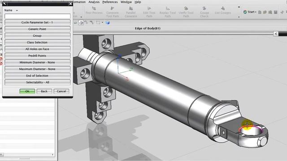Open the dropdown arrow beside rectangle selection icon
The width and height of the screenshot is (287, 161).
pos(103,22)
